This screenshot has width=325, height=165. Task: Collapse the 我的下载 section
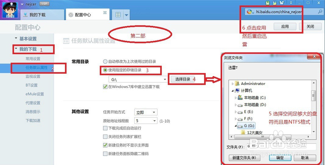[x=16, y=49]
